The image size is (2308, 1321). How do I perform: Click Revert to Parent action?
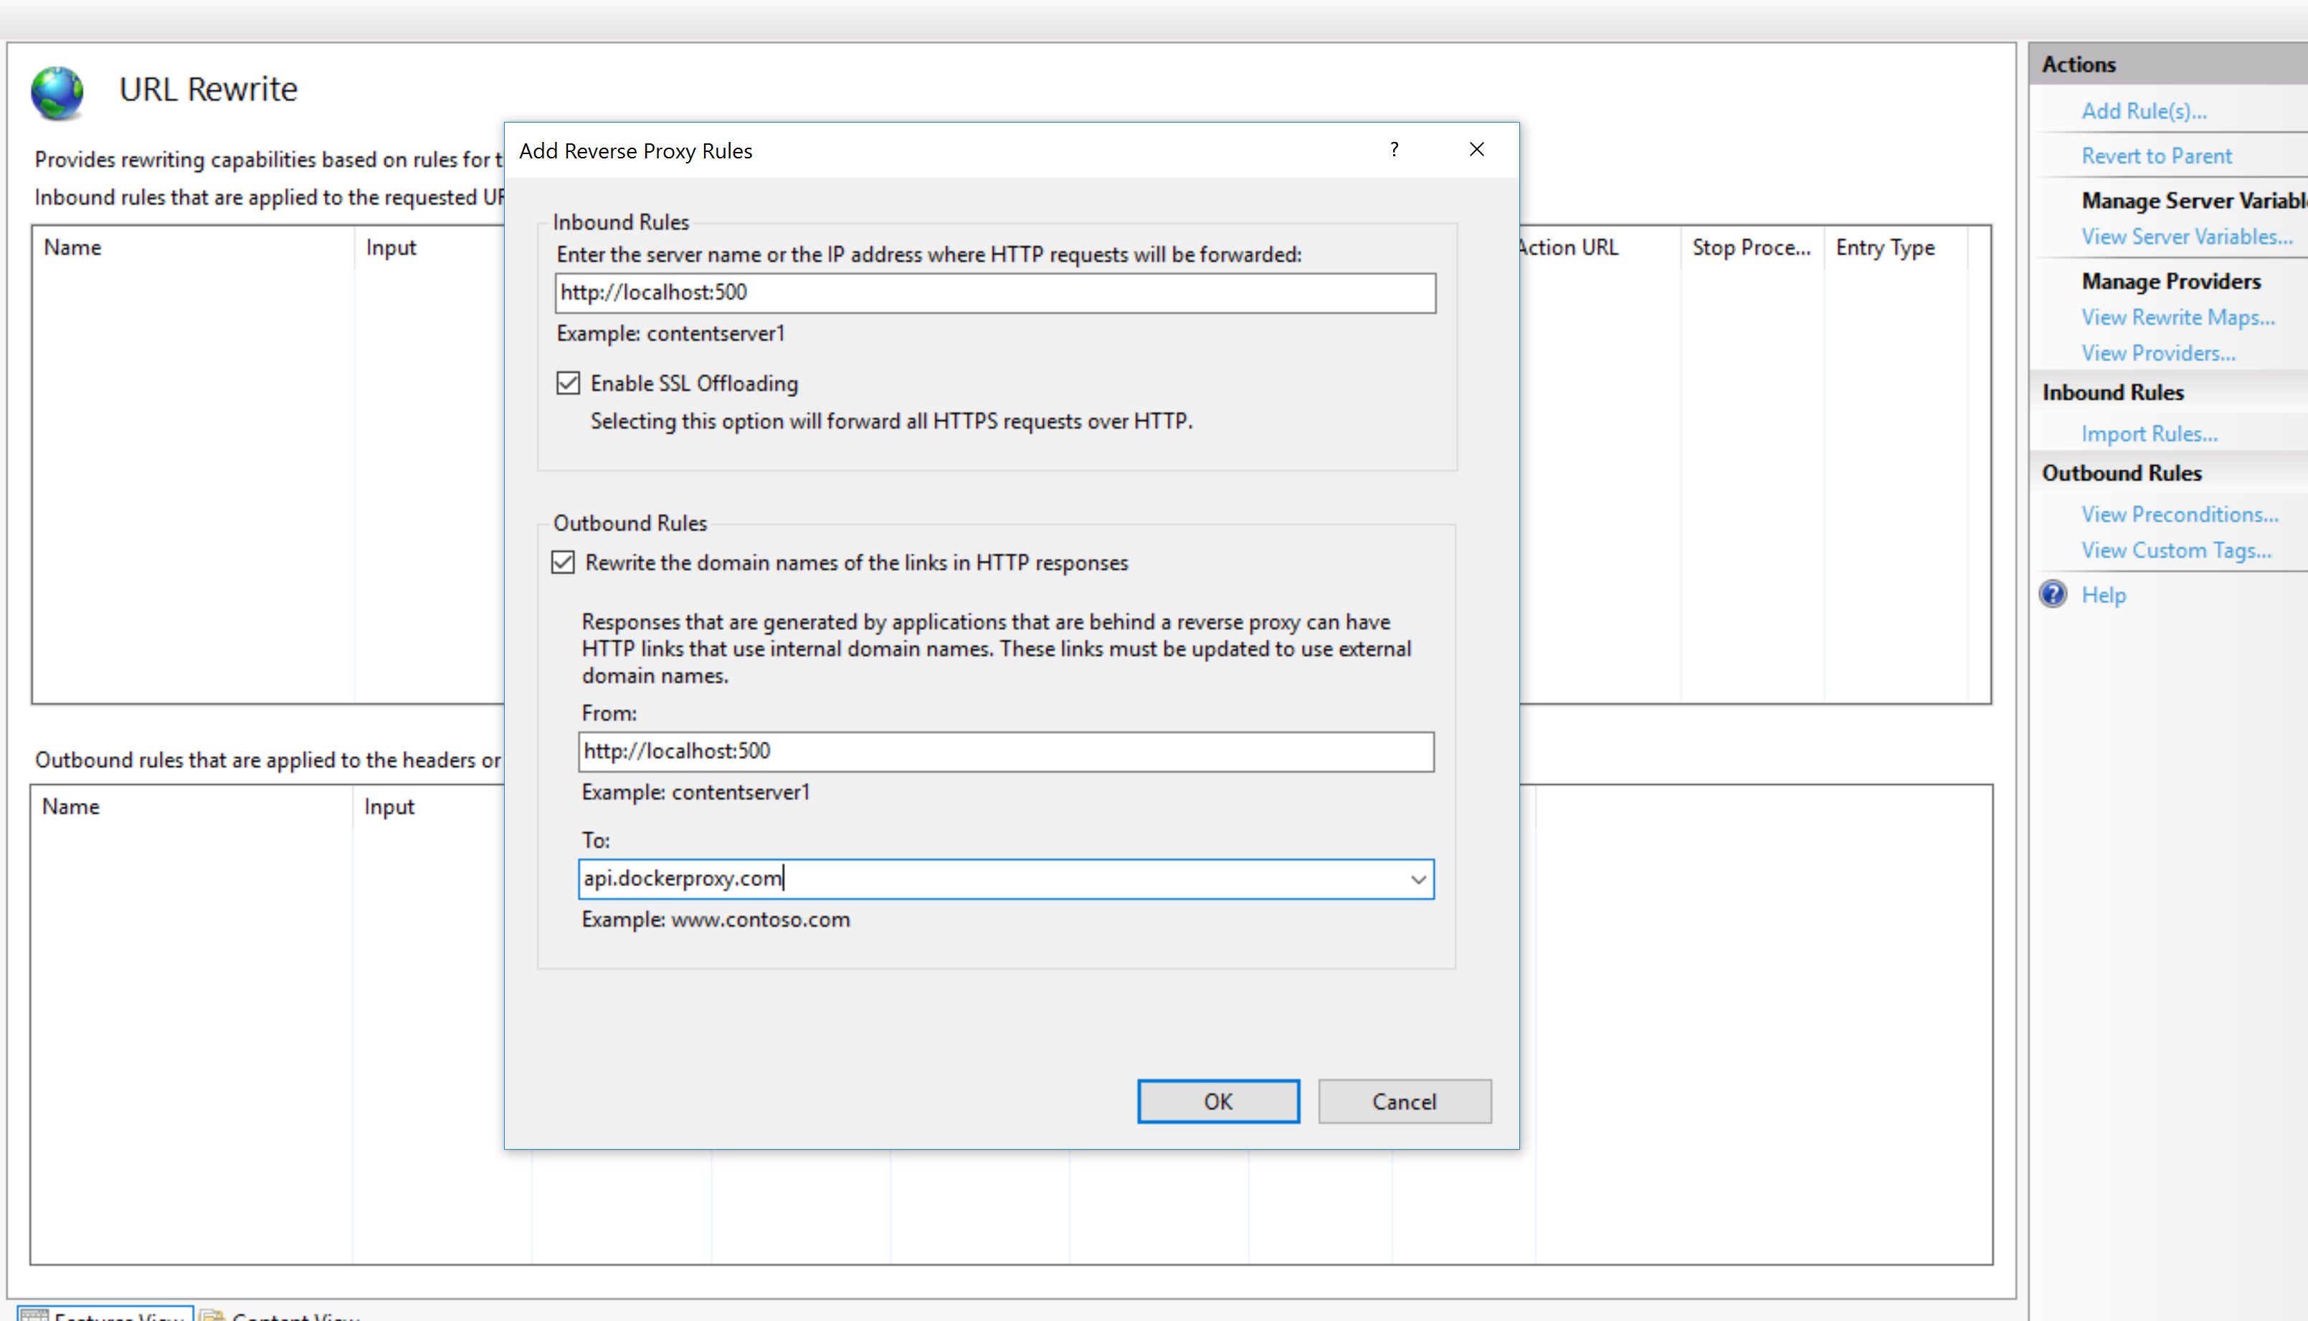2160,153
